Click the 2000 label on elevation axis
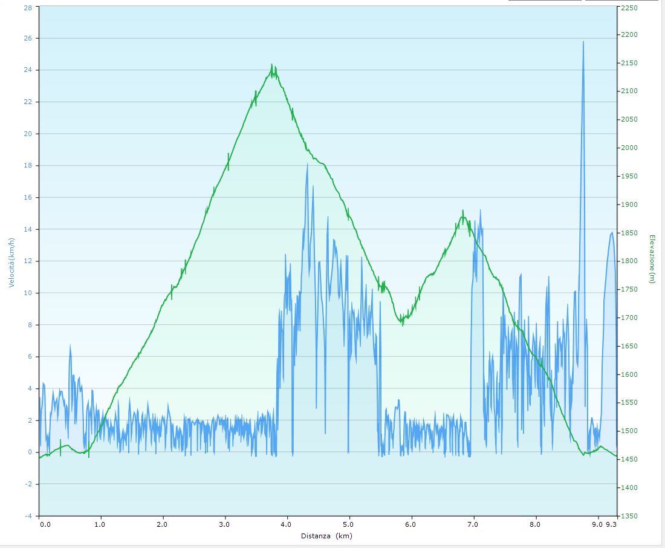Viewport: 665px width, 548px height. pos(629,148)
